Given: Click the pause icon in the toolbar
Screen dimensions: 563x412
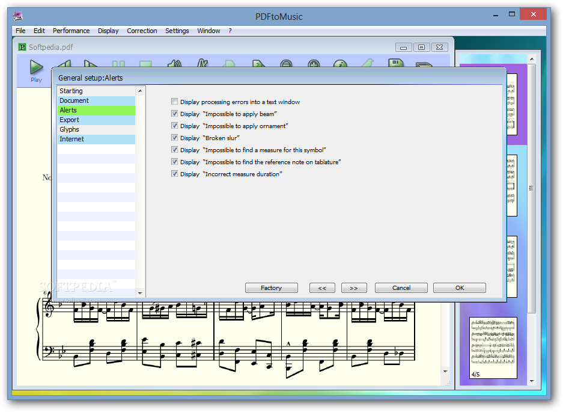Looking at the screenshot, I should click(x=118, y=64).
